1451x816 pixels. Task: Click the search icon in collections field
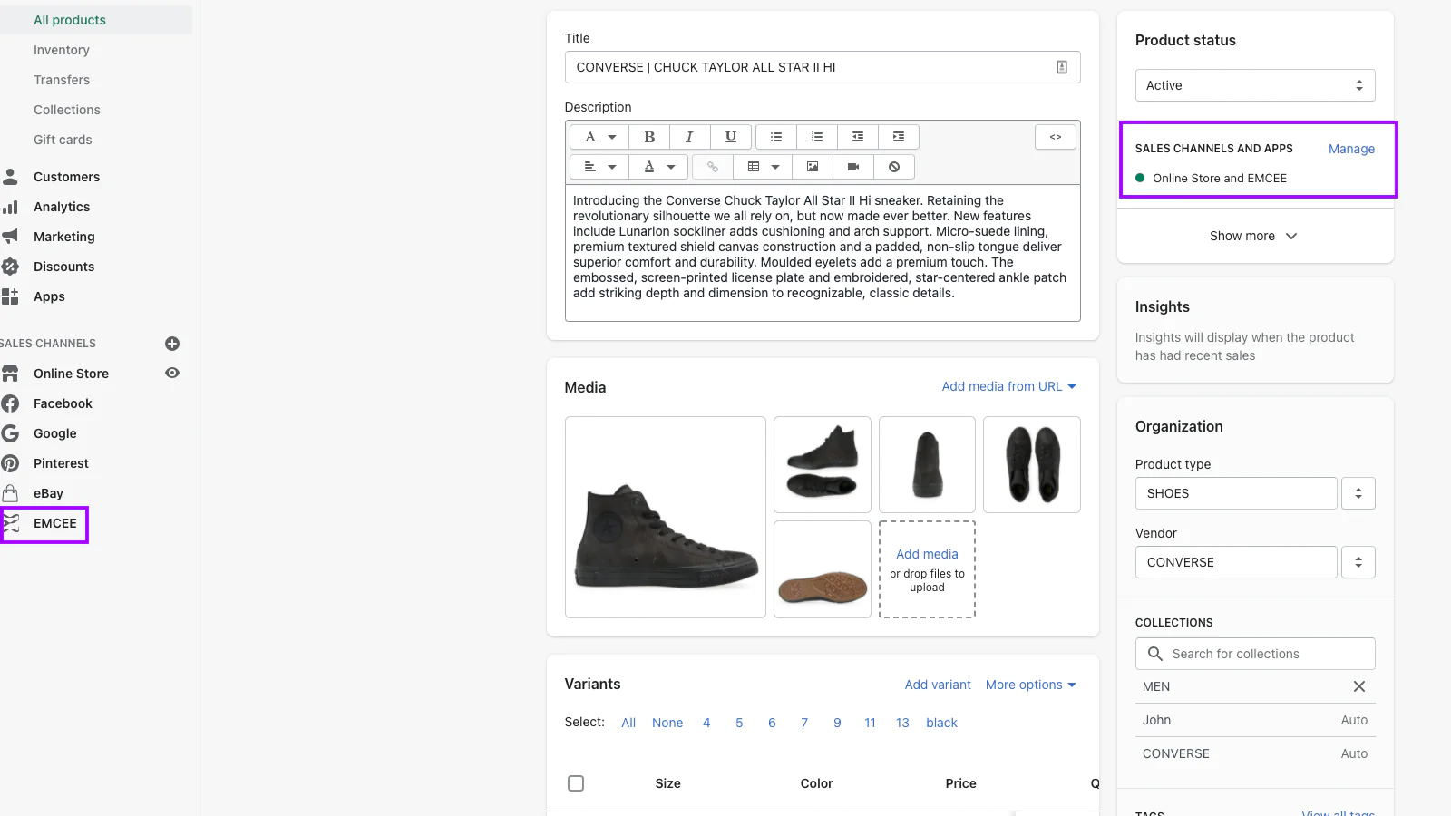[x=1155, y=654]
